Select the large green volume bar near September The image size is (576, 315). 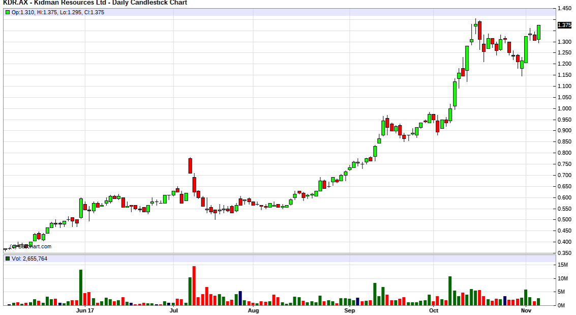[x=375, y=290]
